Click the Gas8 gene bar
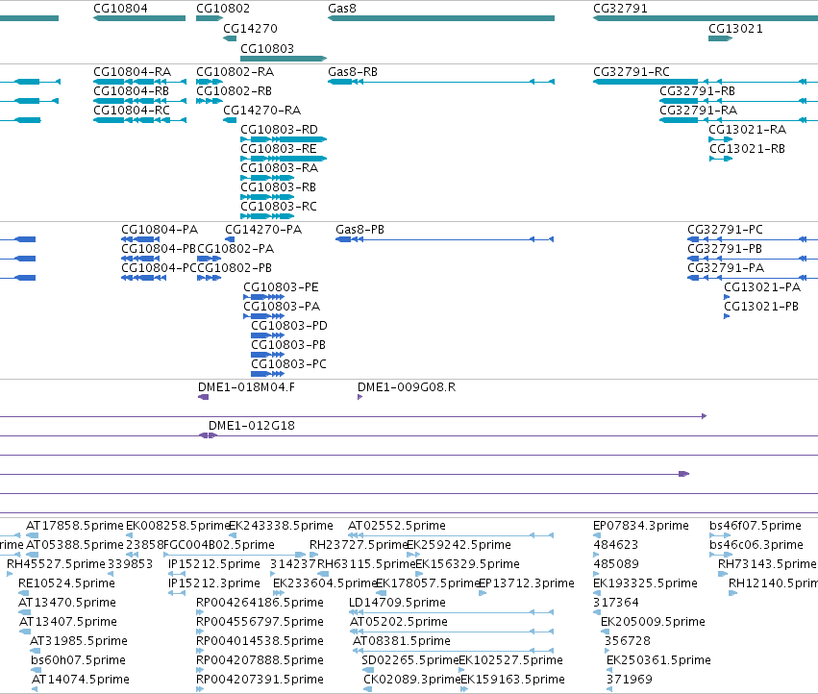818x694 pixels. [441, 18]
